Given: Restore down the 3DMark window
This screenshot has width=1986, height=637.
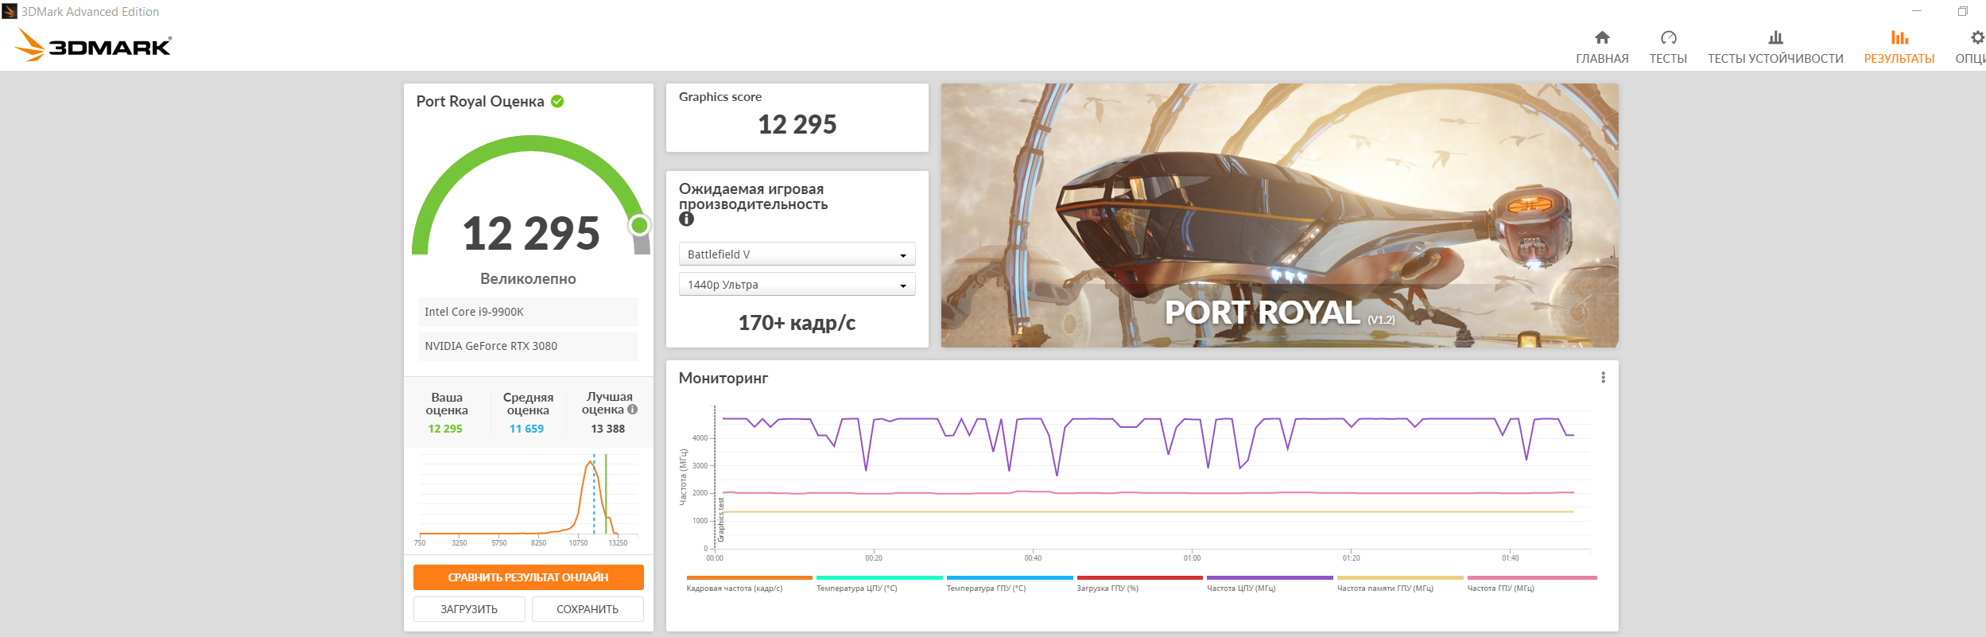Looking at the screenshot, I should 1963,11.
